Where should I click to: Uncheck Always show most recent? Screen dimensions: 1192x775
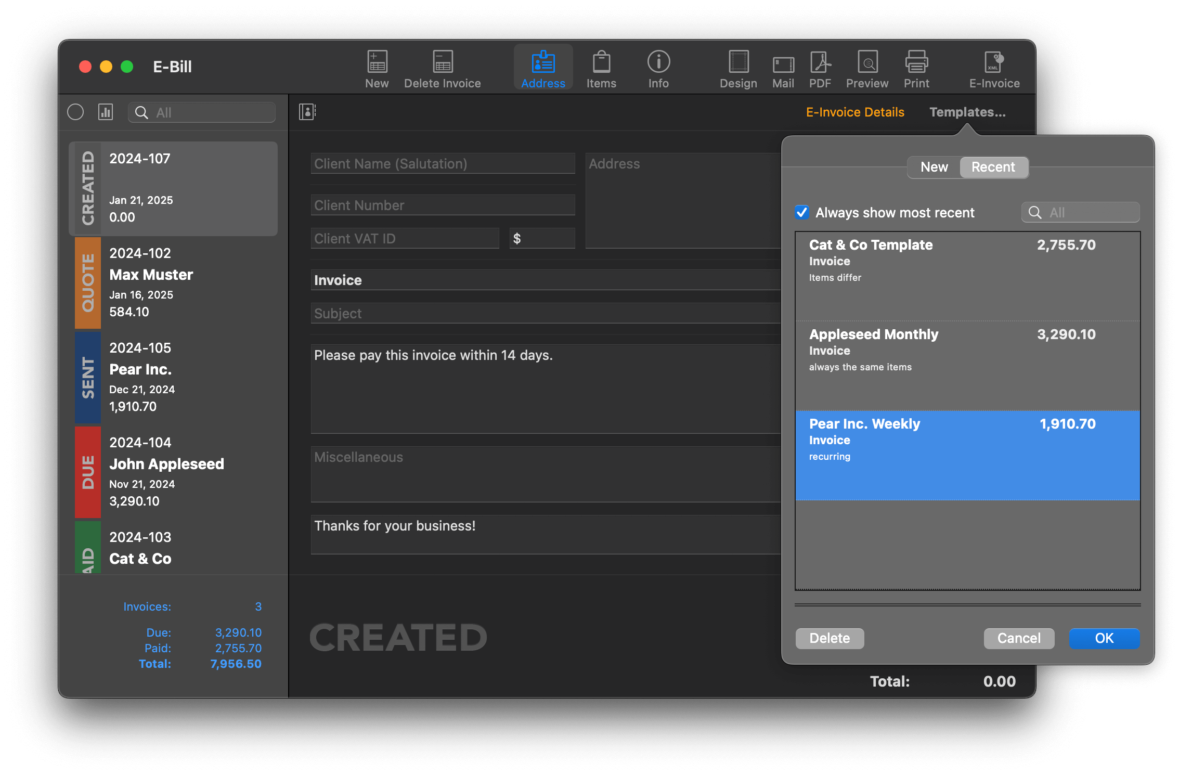[801, 212]
